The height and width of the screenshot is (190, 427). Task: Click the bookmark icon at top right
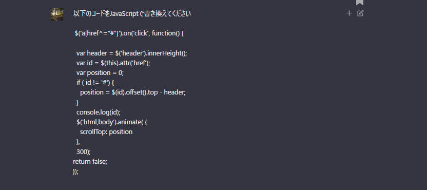pos(360,2)
